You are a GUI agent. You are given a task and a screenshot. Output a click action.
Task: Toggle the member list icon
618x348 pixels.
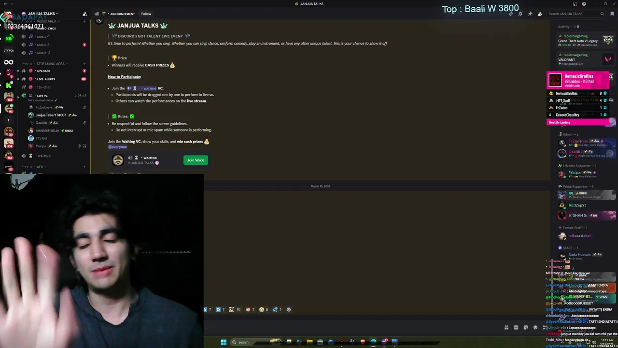539,14
